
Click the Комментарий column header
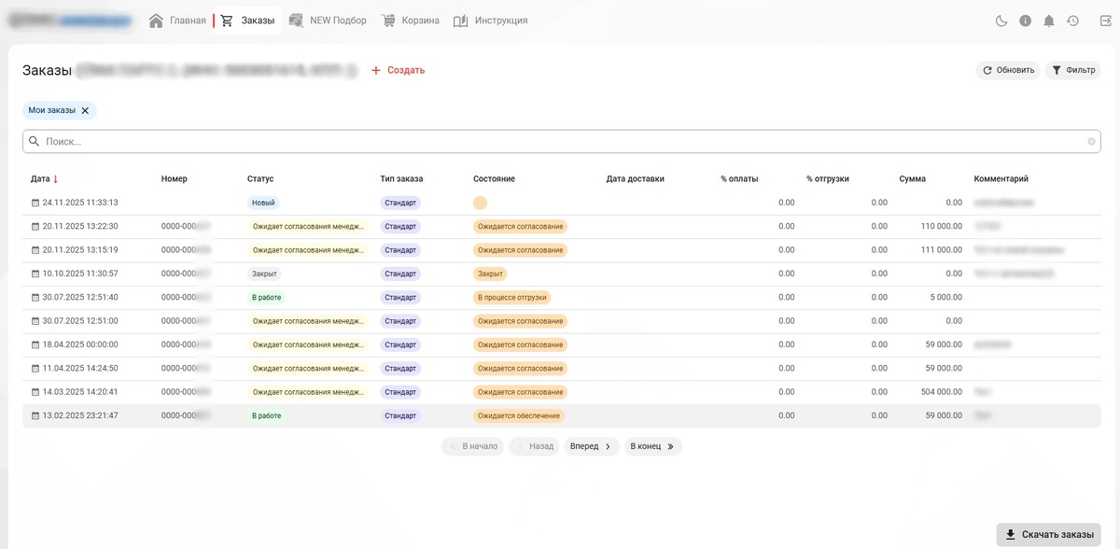[x=1001, y=178]
